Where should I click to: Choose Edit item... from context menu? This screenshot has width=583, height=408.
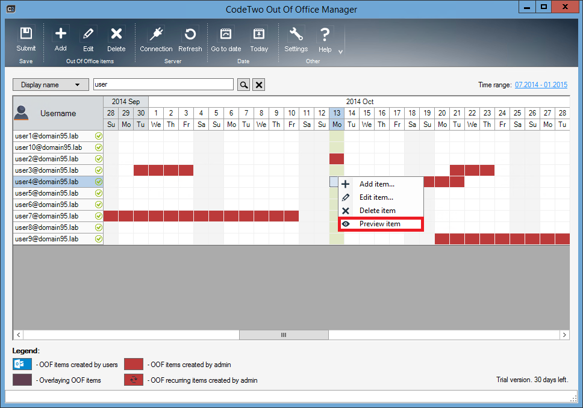(381, 197)
